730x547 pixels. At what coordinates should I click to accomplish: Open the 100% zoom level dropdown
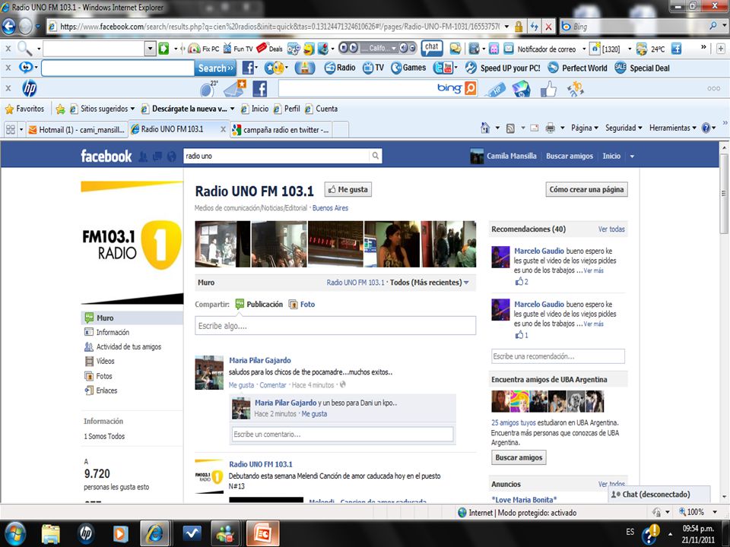(715, 512)
